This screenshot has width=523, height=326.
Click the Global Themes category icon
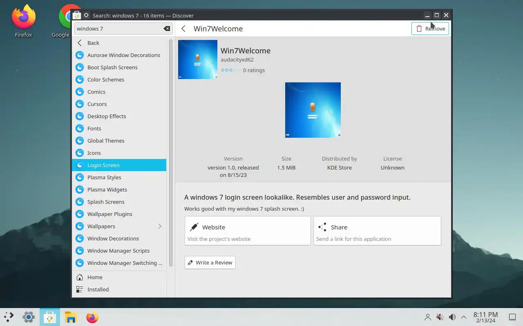pyautogui.click(x=80, y=141)
